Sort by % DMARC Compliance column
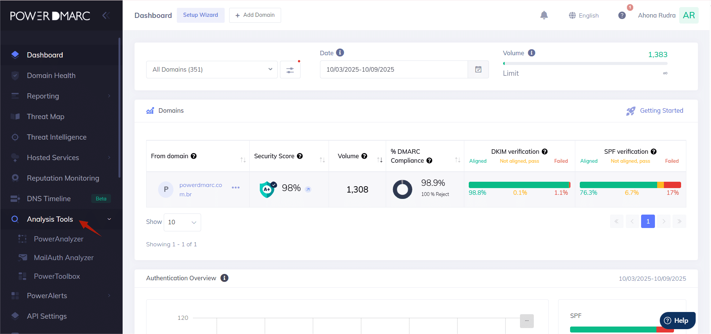The width and height of the screenshot is (711, 334). [x=458, y=160]
